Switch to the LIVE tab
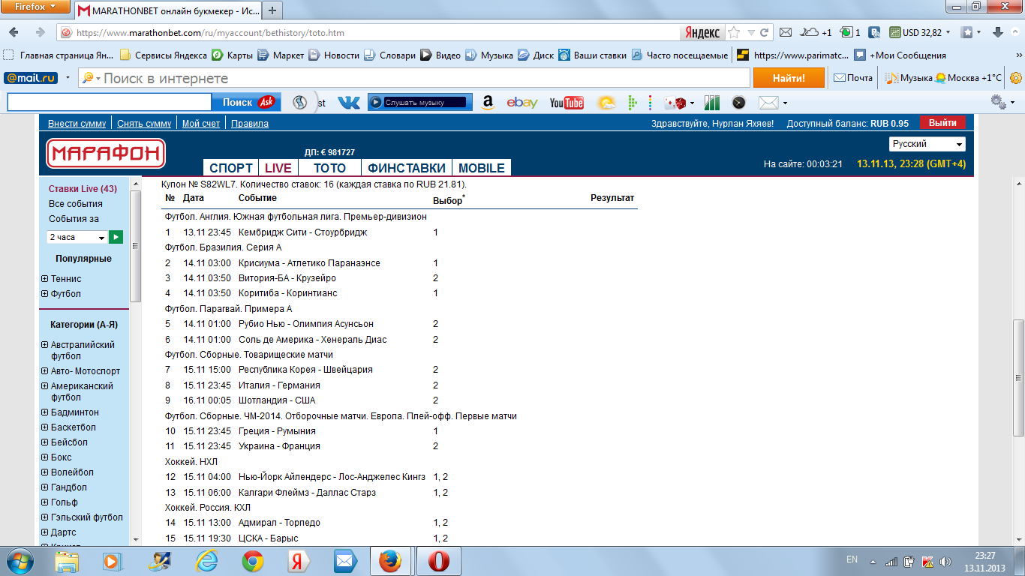This screenshot has width=1025, height=576. point(278,168)
